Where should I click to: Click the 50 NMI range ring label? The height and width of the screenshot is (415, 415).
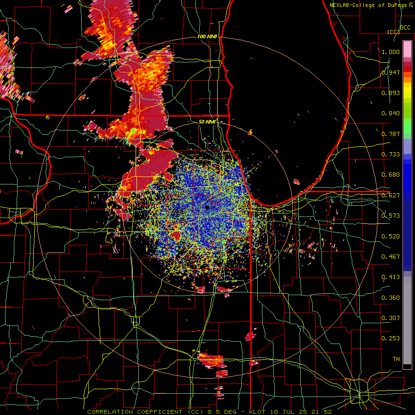click(x=207, y=122)
